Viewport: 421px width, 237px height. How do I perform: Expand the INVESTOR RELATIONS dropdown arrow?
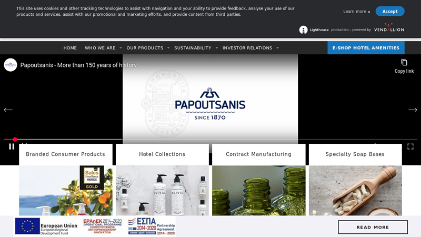(277, 48)
